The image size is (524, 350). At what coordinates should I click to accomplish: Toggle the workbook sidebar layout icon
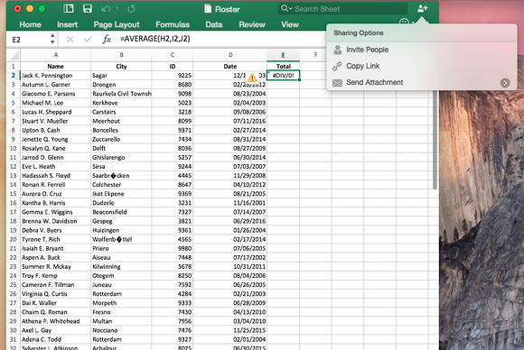pyautogui.click(x=69, y=9)
